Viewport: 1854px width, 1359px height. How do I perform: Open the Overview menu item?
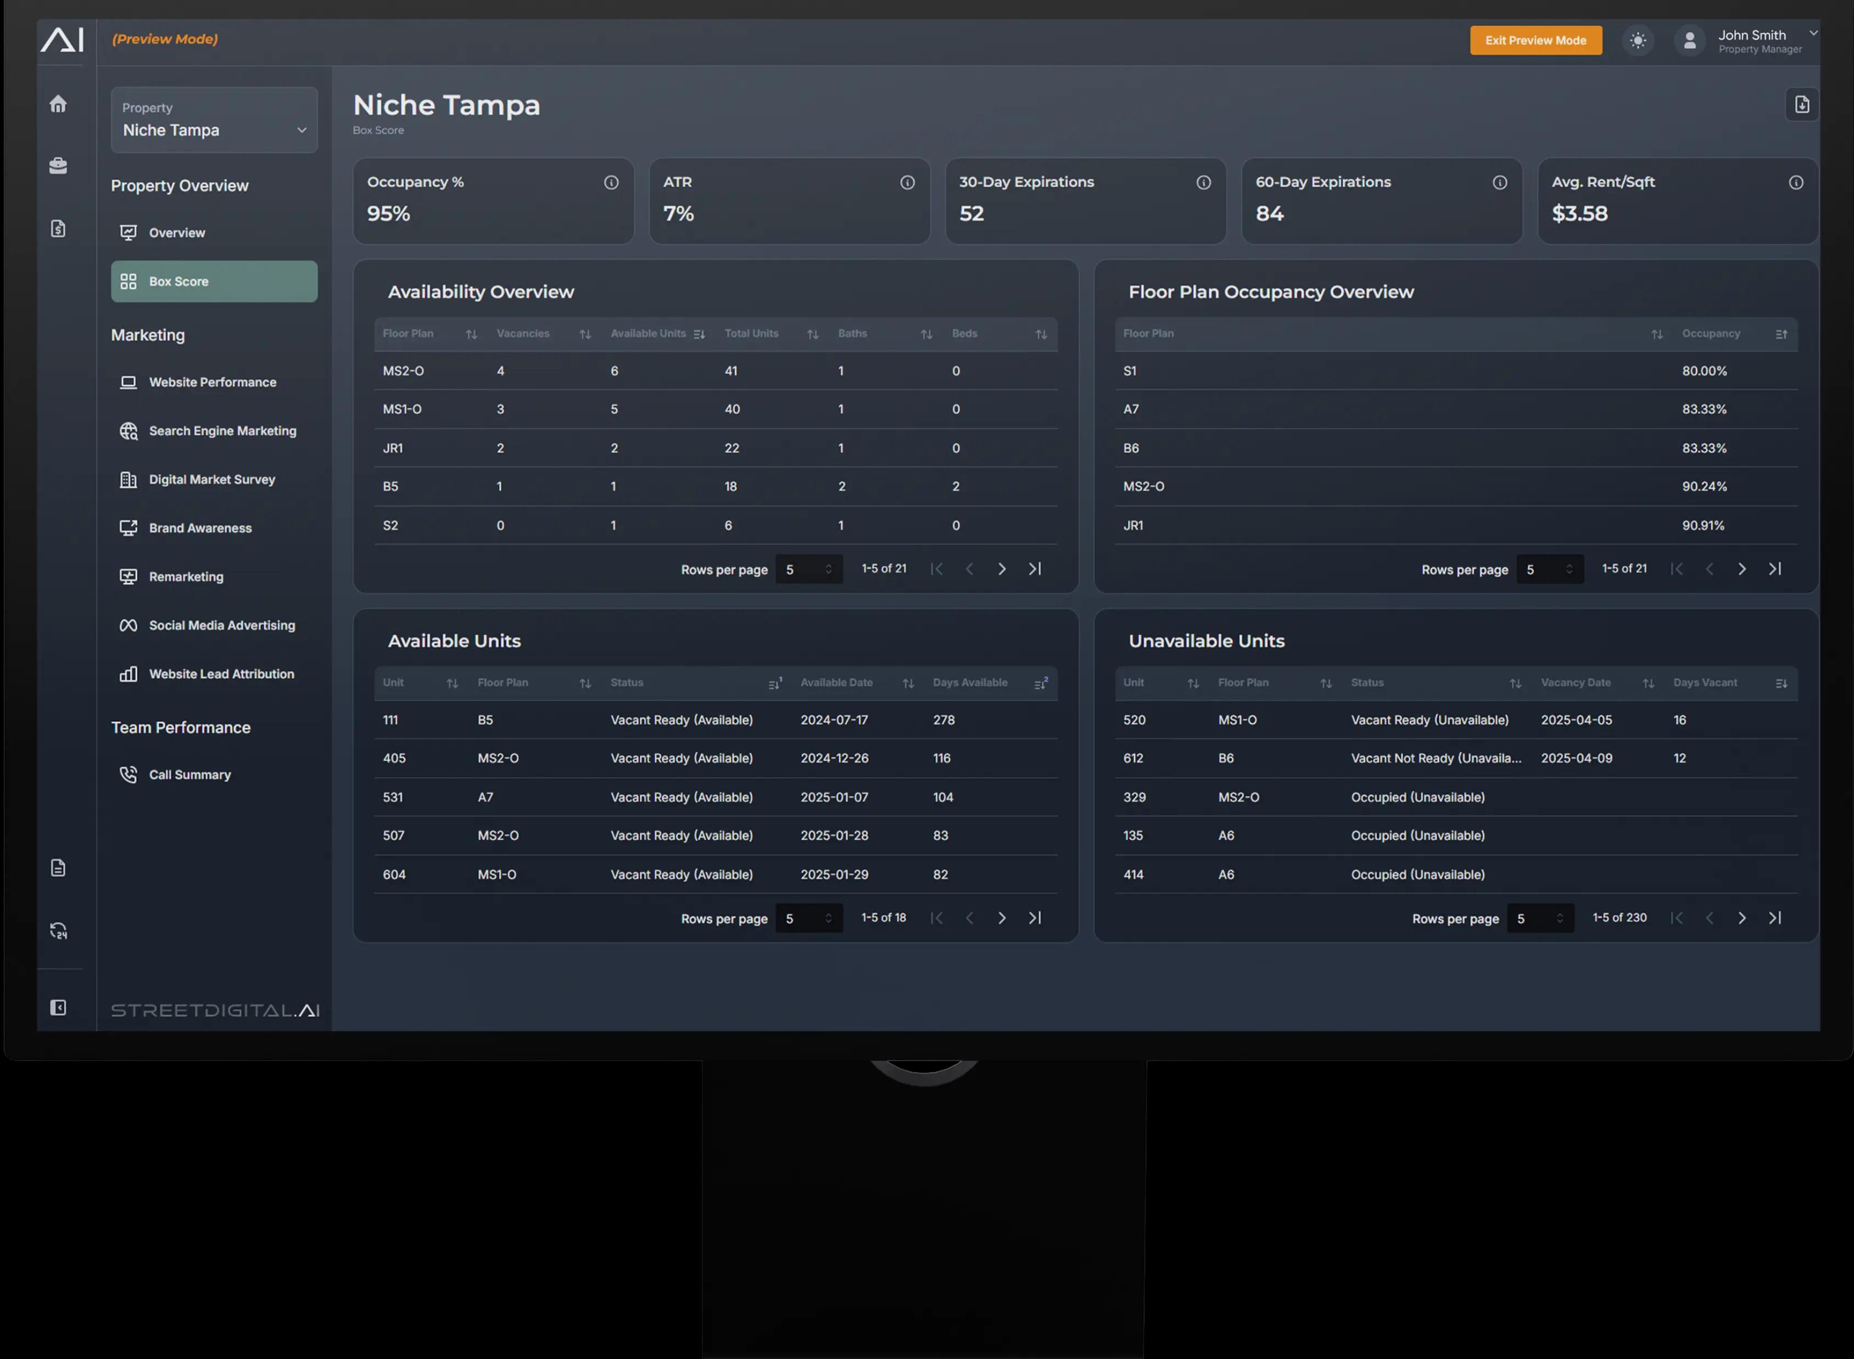pyautogui.click(x=177, y=233)
